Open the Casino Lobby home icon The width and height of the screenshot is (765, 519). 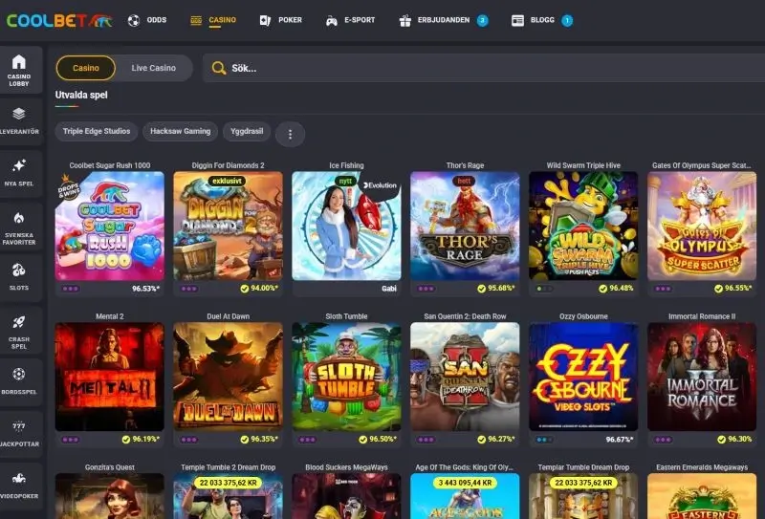18,62
